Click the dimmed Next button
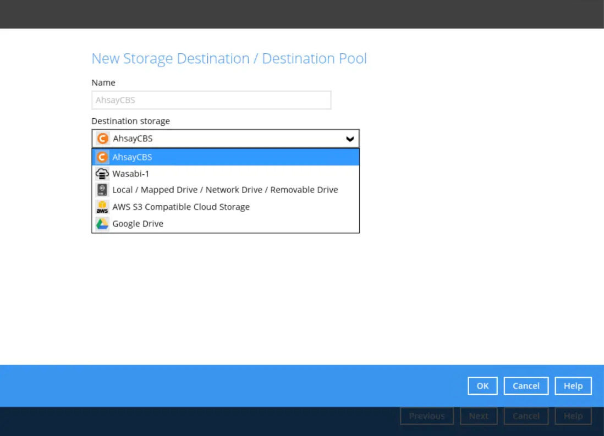The image size is (604, 436). [479, 416]
